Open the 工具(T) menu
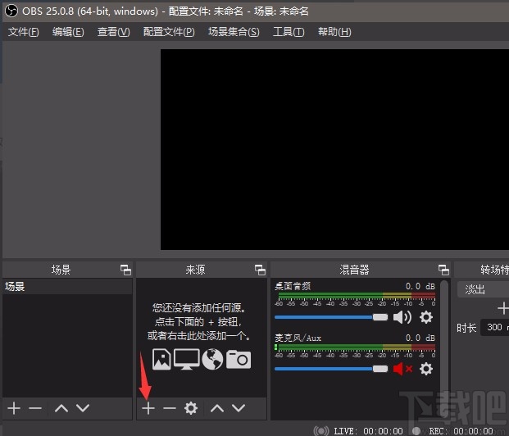 [289, 32]
